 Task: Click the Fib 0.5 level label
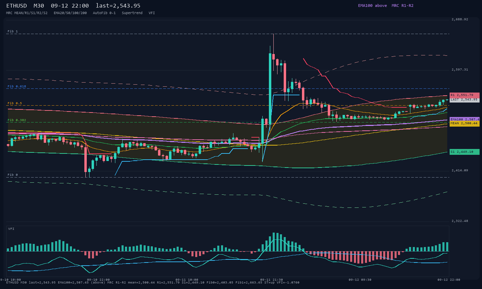(15, 103)
